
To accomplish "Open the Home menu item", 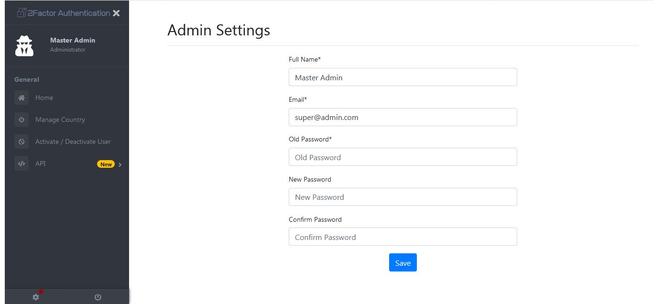I will pyautogui.click(x=44, y=98).
